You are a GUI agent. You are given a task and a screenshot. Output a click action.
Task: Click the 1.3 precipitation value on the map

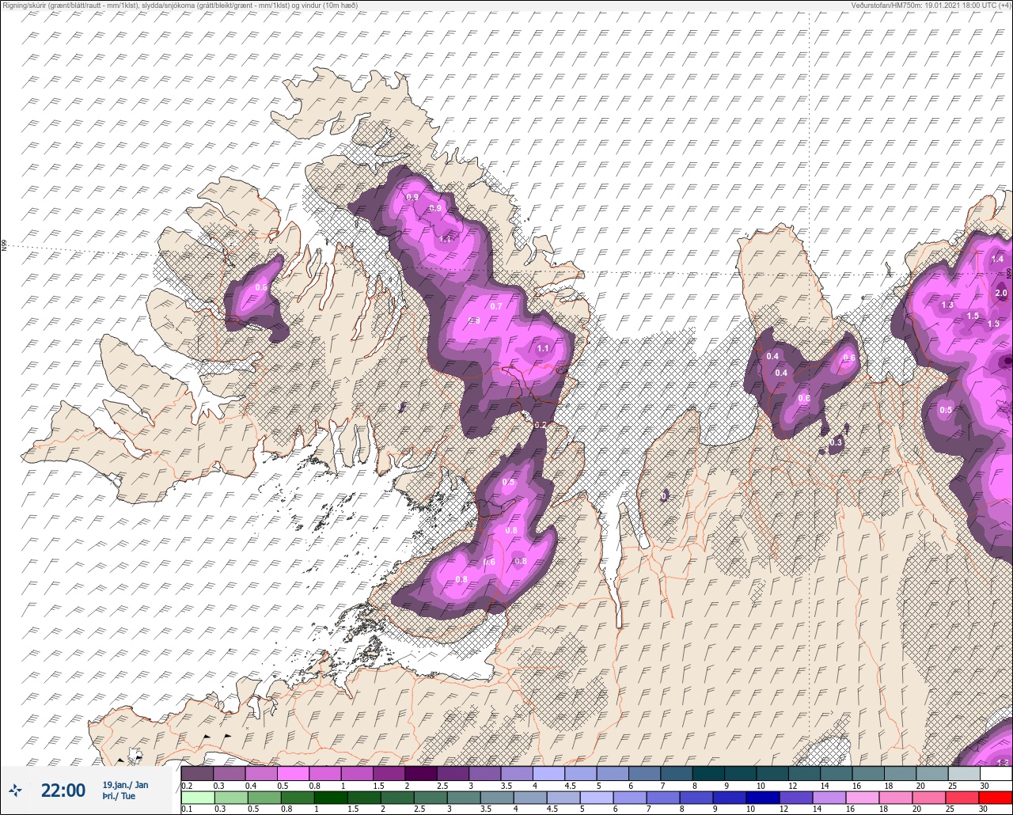coord(947,305)
